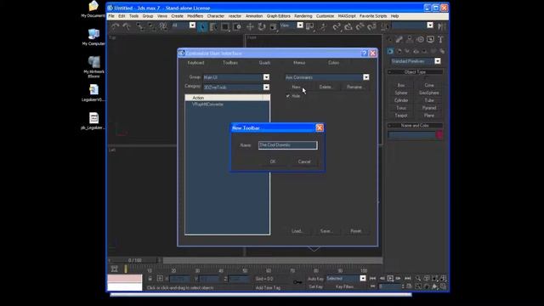The image size is (544, 306).
Task: Click the Go to End playback button
Action: pyautogui.click(x=408, y=278)
